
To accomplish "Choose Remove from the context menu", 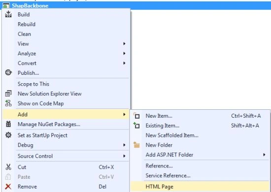I will tap(66, 187).
